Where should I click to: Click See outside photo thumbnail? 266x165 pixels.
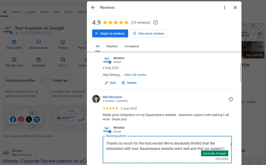[x=253, y=50]
